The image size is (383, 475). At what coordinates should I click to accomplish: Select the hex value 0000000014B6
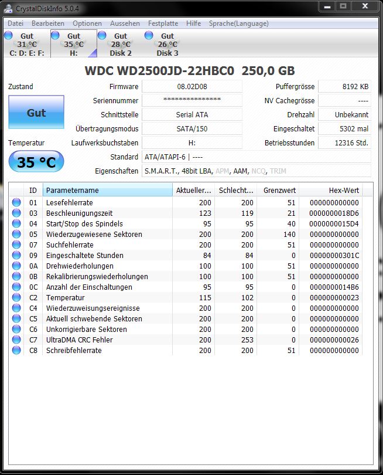[334, 287]
